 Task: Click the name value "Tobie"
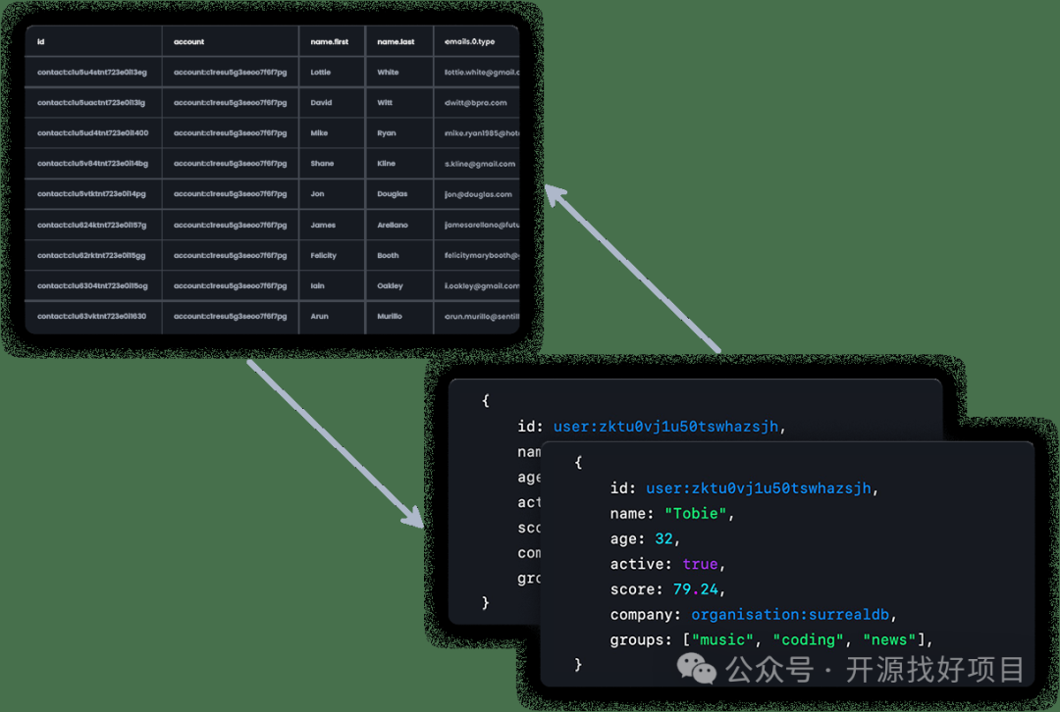click(x=695, y=513)
